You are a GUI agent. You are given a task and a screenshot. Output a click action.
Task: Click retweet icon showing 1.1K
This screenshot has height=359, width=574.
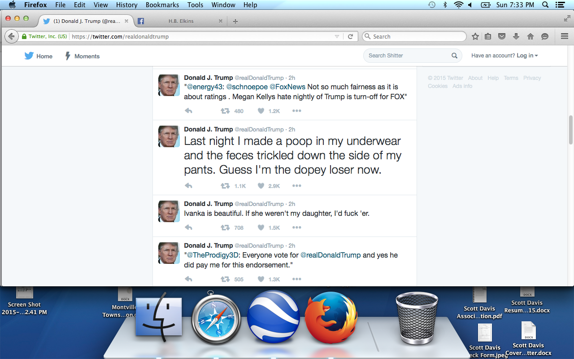point(225,186)
